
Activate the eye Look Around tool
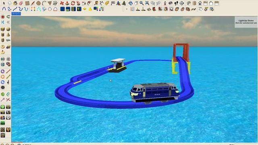pos(171,3)
